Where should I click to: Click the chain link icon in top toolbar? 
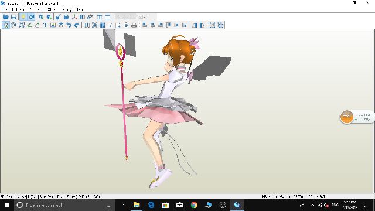pyautogui.click(x=90, y=17)
